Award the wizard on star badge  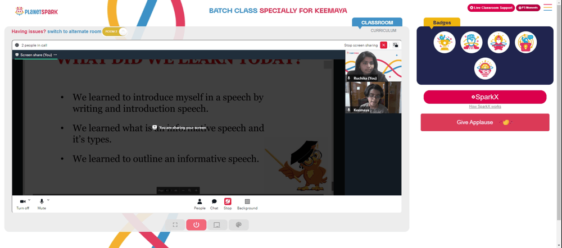(x=498, y=42)
